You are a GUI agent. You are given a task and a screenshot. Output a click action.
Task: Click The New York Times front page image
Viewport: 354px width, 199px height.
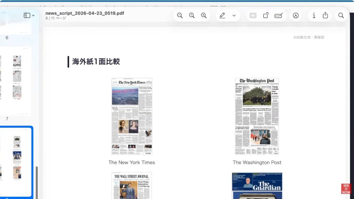132,116
